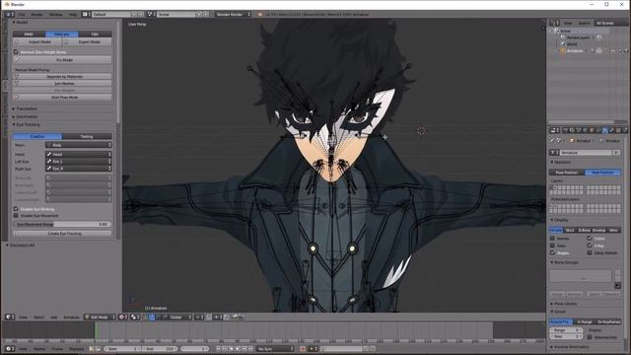The width and height of the screenshot is (631, 355).
Task: Select Stick bone display type
Action: pos(570,230)
